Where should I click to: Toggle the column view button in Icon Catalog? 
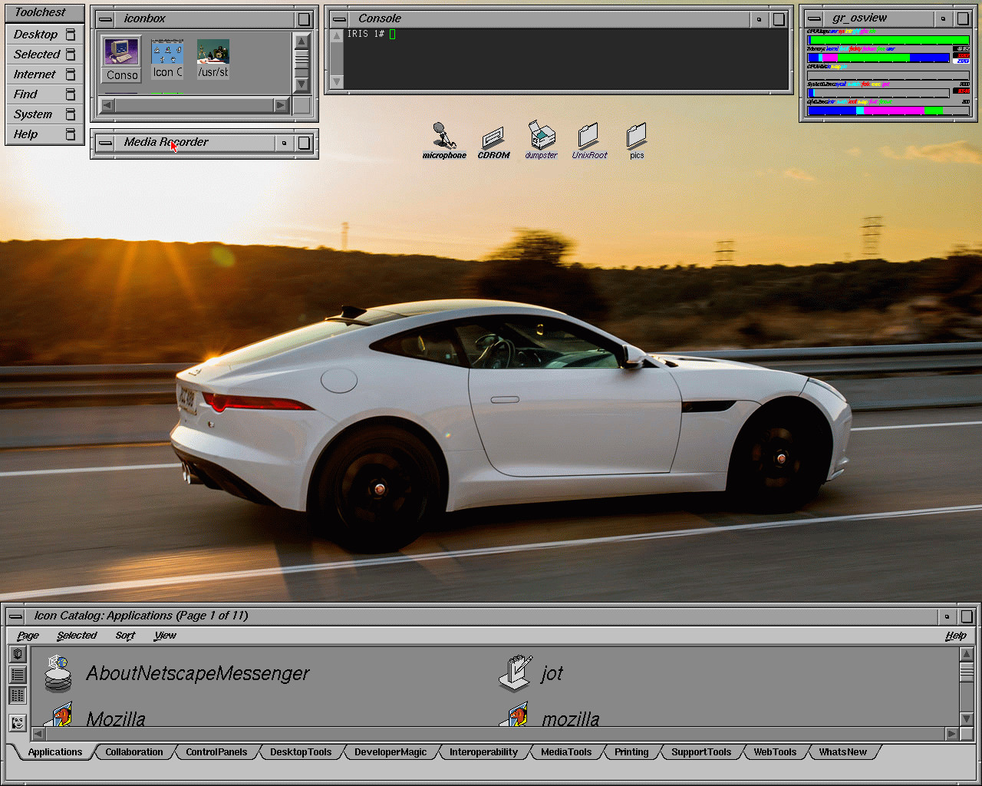point(18,695)
